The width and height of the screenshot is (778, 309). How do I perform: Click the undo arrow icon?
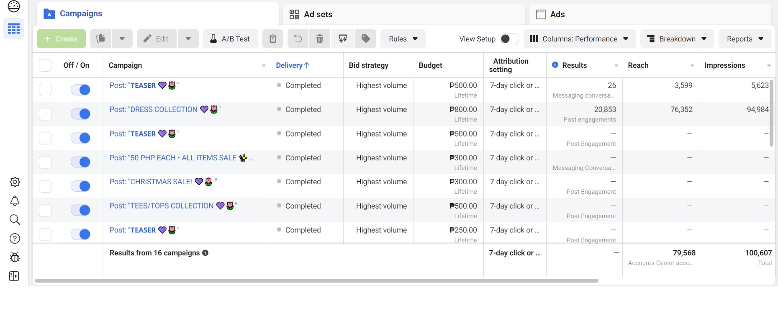(298, 39)
